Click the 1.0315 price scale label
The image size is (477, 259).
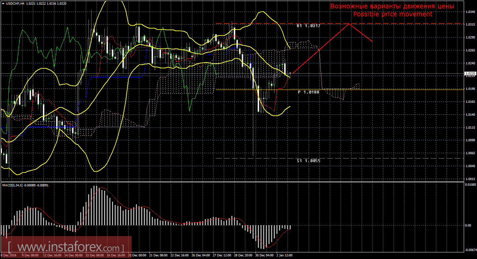coord(470,25)
